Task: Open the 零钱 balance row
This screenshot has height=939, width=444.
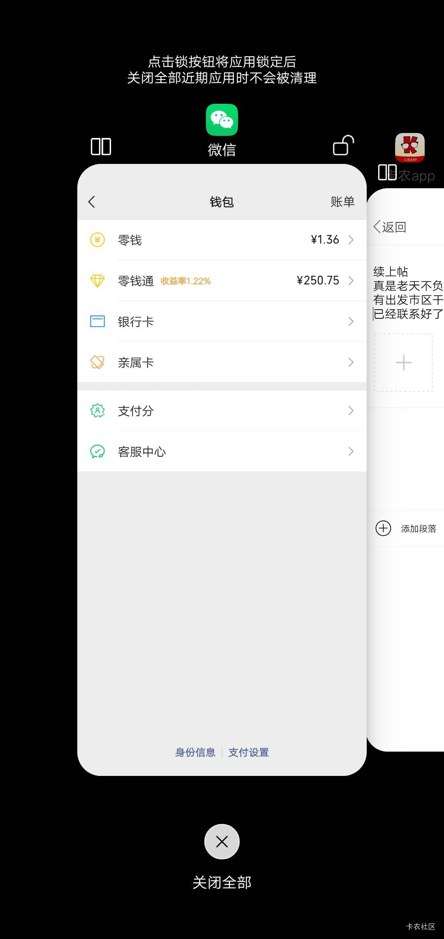Action: (x=222, y=240)
